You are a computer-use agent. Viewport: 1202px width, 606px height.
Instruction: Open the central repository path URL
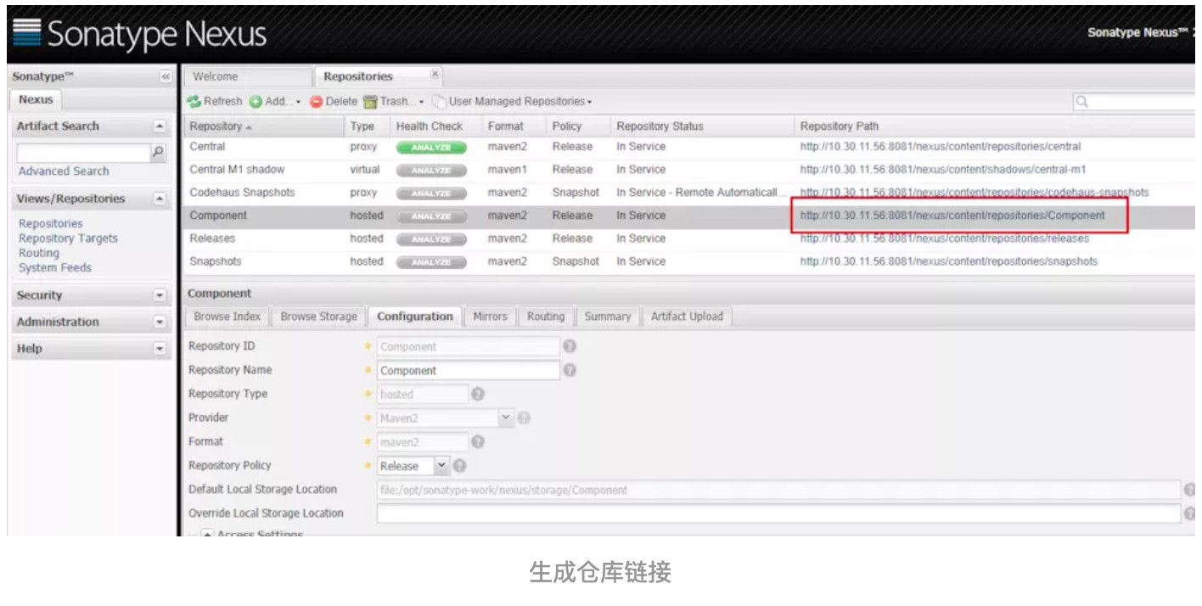(x=941, y=147)
